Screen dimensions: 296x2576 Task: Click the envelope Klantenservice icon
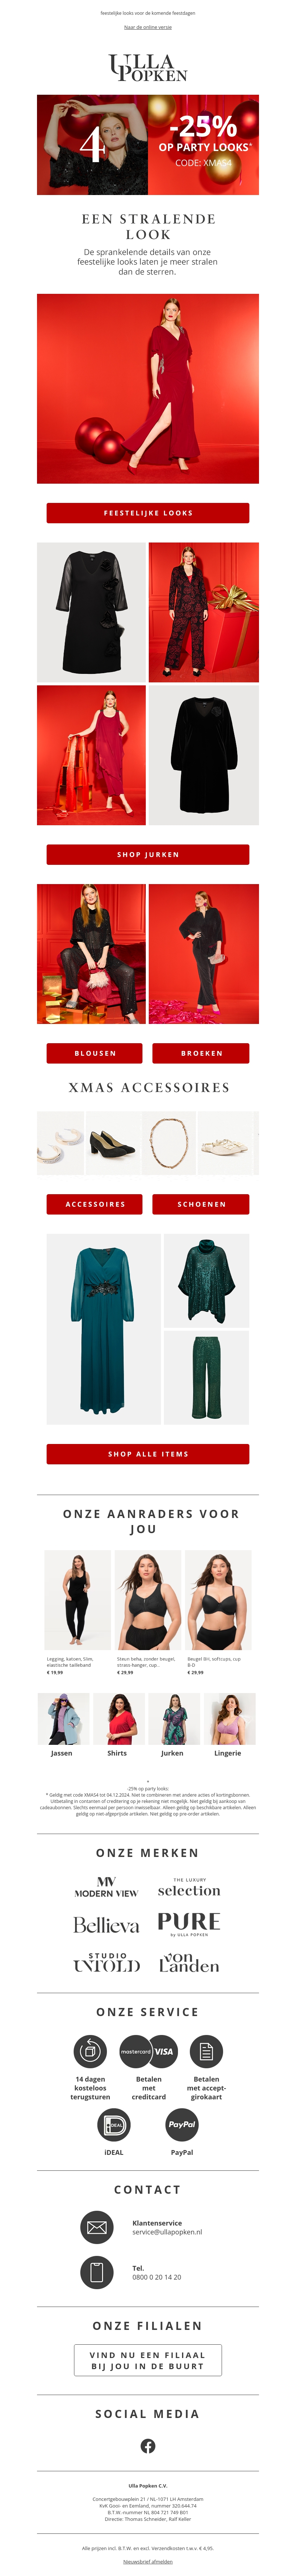(97, 2226)
